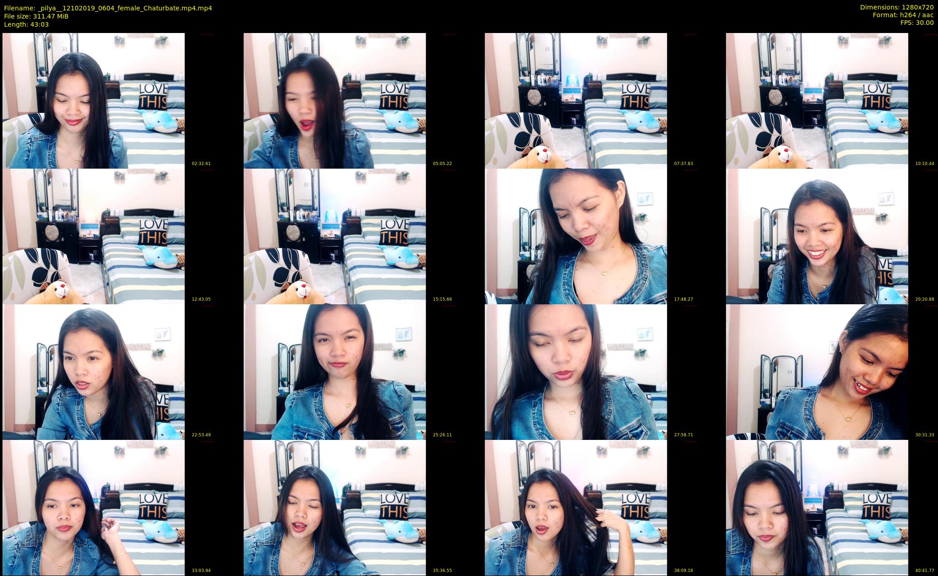Image resolution: width=938 pixels, height=576 pixels.
Task: Click the timestamp label 12:43.05
Action: click(x=201, y=299)
